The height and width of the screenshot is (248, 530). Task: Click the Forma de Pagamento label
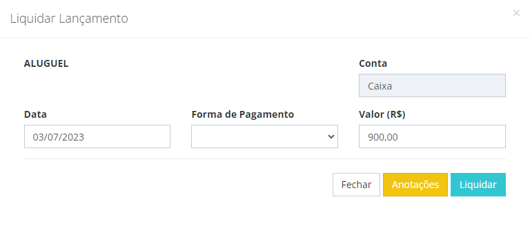243,114
